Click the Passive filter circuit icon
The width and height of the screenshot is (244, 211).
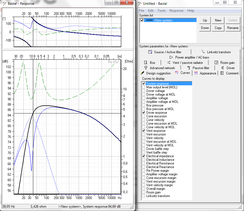(x=189, y=68)
